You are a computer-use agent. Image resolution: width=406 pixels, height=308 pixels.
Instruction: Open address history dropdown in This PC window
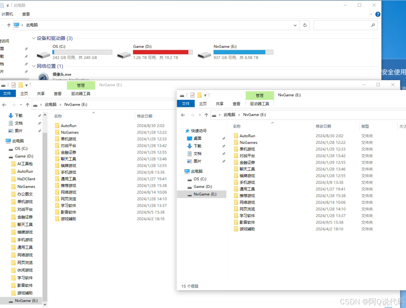pos(295,25)
